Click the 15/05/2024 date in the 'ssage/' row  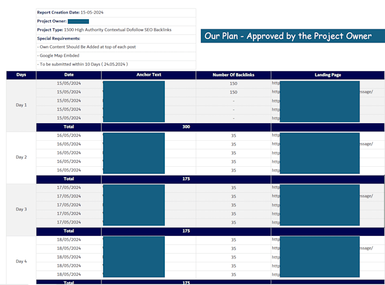coord(69,92)
